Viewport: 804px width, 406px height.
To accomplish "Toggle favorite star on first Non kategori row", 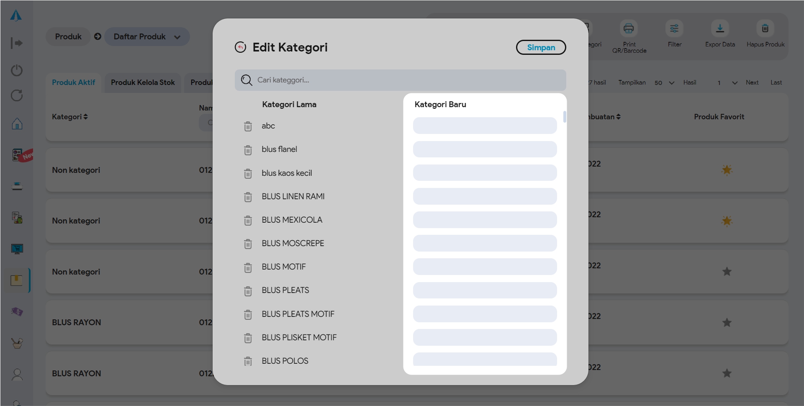I will (727, 170).
